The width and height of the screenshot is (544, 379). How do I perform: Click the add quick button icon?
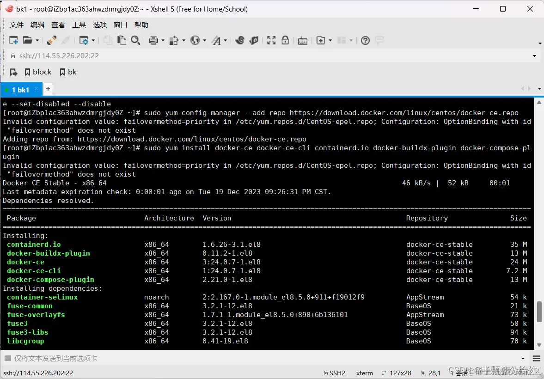[x=13, y=72]
